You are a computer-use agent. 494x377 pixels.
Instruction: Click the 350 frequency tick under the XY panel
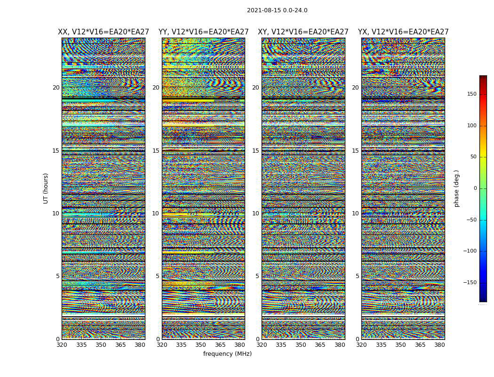click(x=301, y=345)
